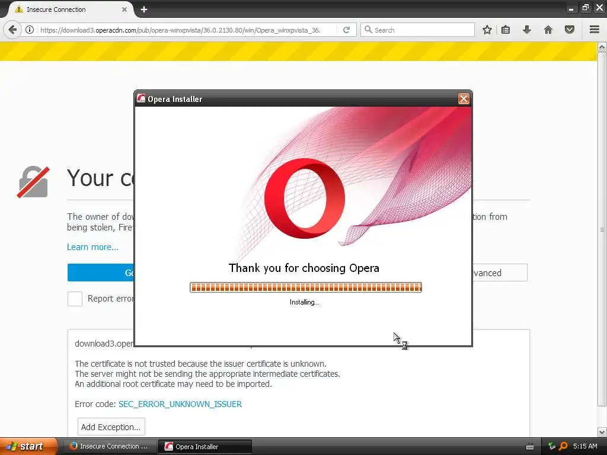Click the Add Exception button
This screenshot has width=607, height=455.
pyautogui.click(x=111, y=427)
